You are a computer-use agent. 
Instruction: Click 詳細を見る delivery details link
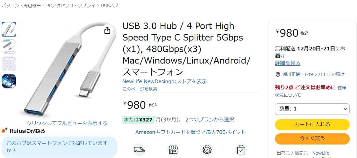288,63
